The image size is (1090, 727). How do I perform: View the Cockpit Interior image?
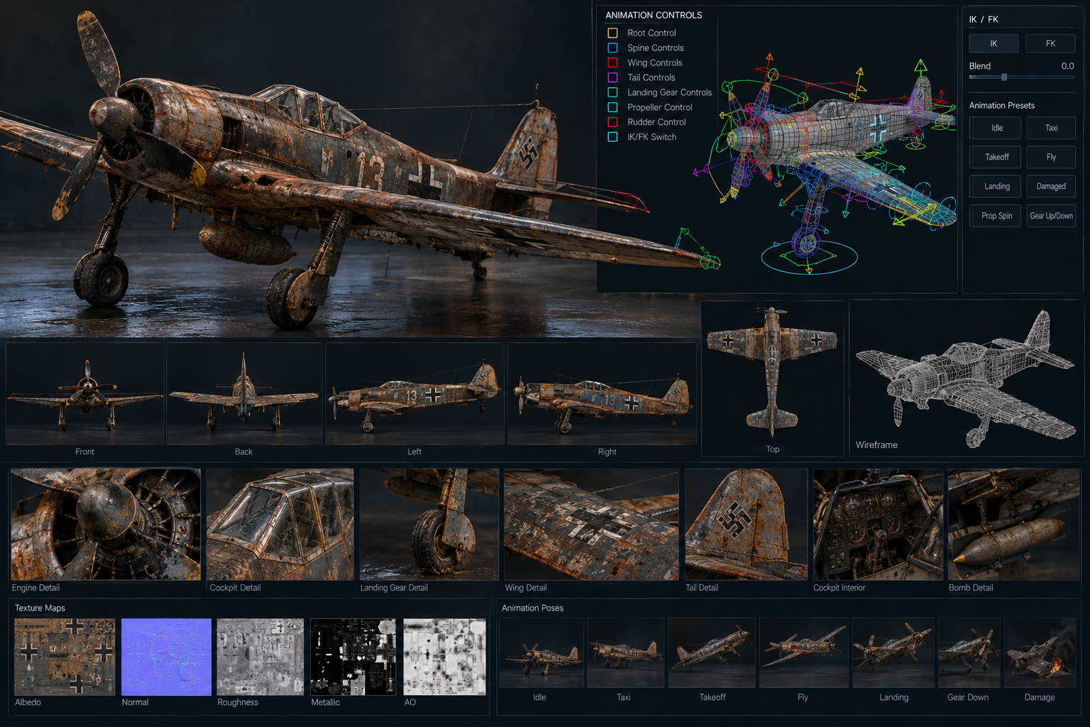(879, 524)
